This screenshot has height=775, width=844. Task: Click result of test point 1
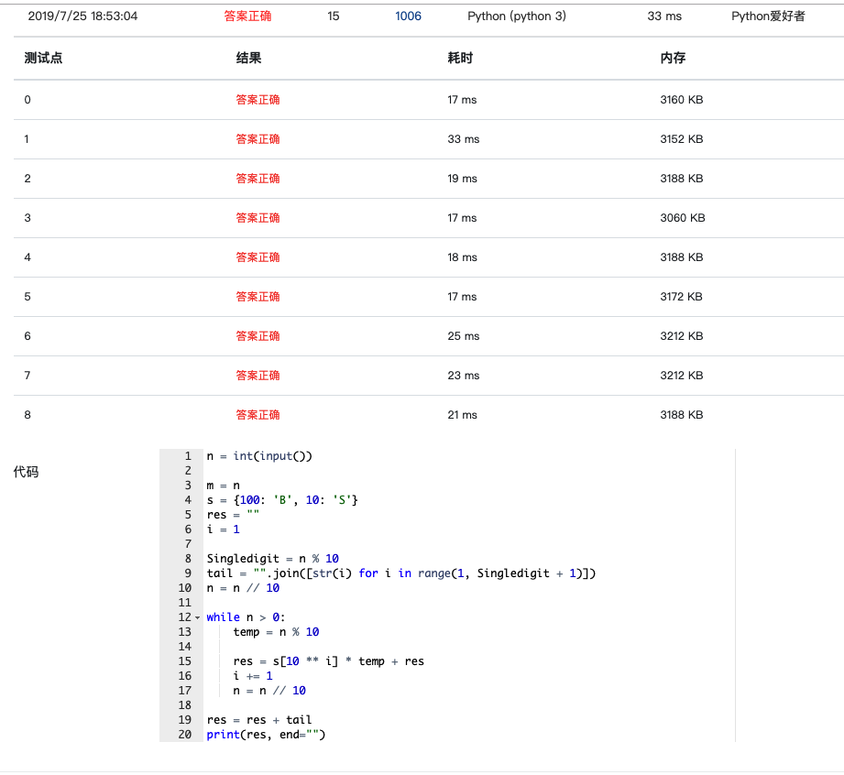pyautogui.click(x=258, y=139)
